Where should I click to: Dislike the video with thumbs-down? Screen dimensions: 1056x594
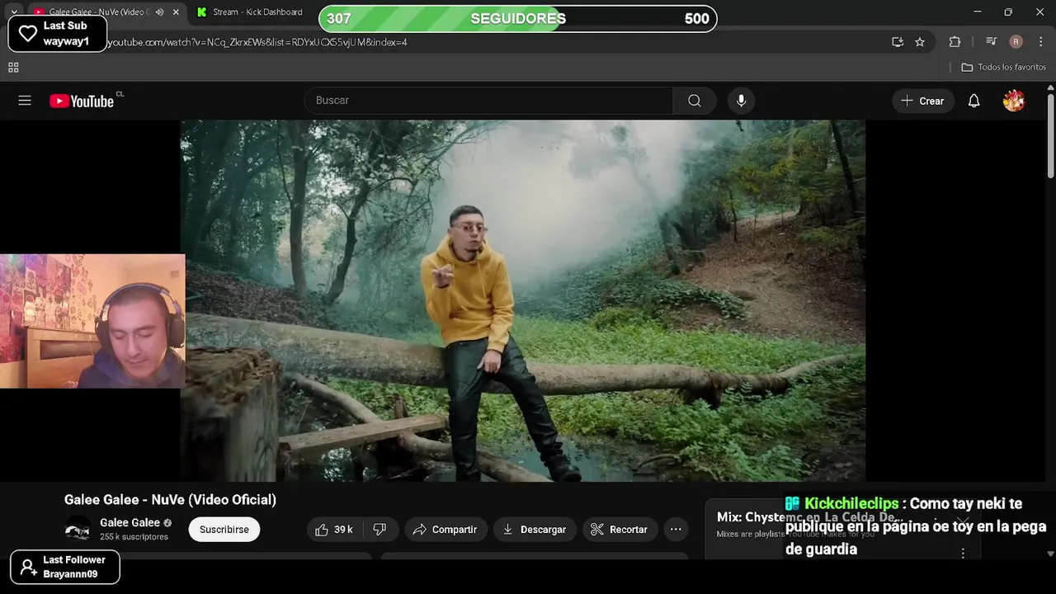tap(379, 530)
